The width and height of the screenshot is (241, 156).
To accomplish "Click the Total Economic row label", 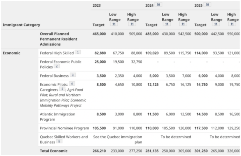I will 54,151.
